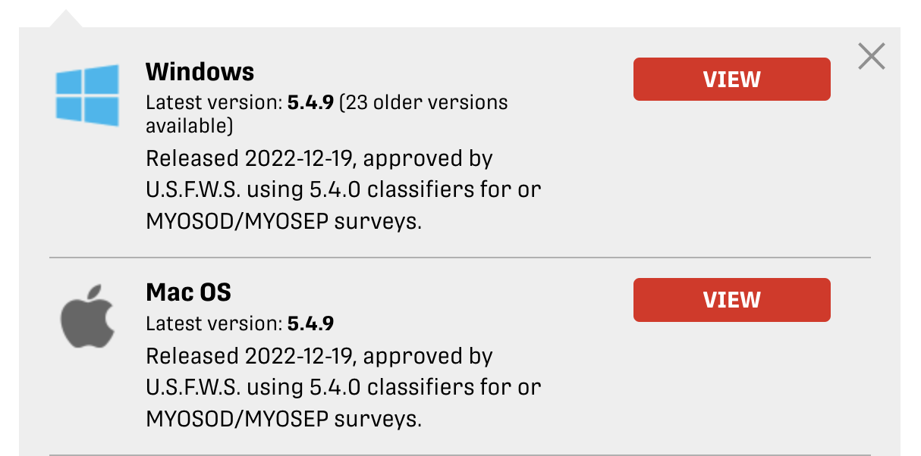Click the 'Latest version:' label under Windows
This screenshot has width=921, height=456.
[213, 102]
